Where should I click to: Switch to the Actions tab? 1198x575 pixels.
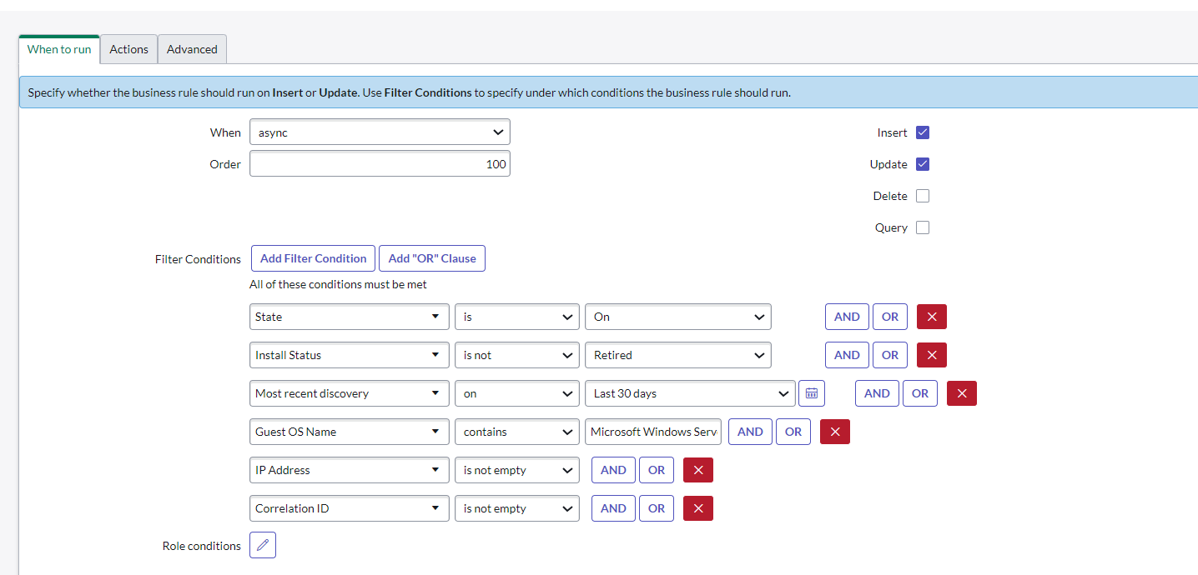(x=128, y=49)
